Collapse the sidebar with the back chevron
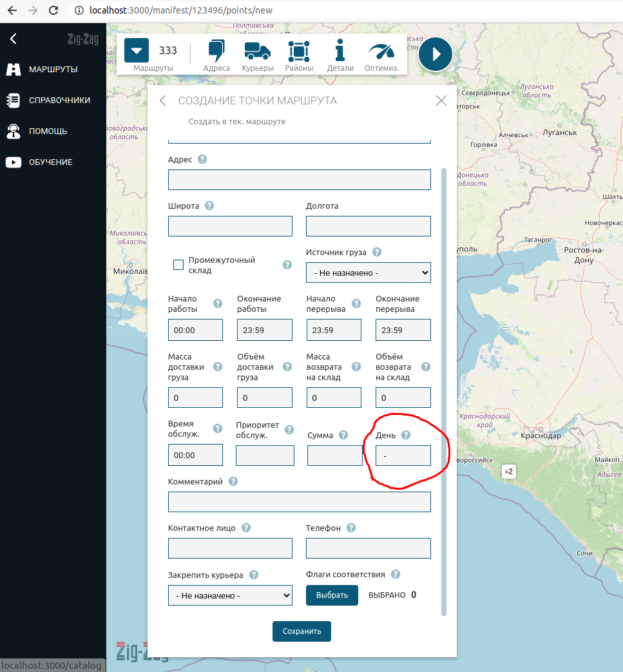 tap(14, 39)
